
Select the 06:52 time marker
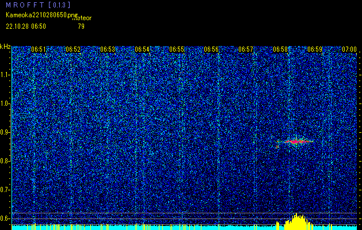pyautogui.click(x=73, y=49)
